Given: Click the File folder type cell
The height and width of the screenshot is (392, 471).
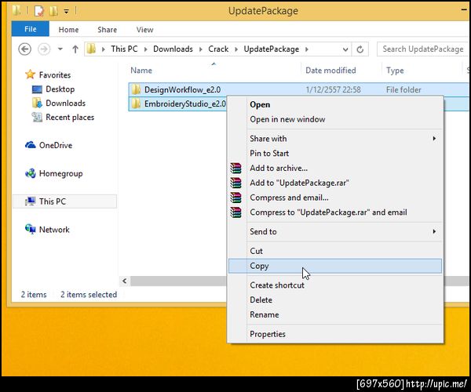Looking at the screenshot, I should point(403,89).
